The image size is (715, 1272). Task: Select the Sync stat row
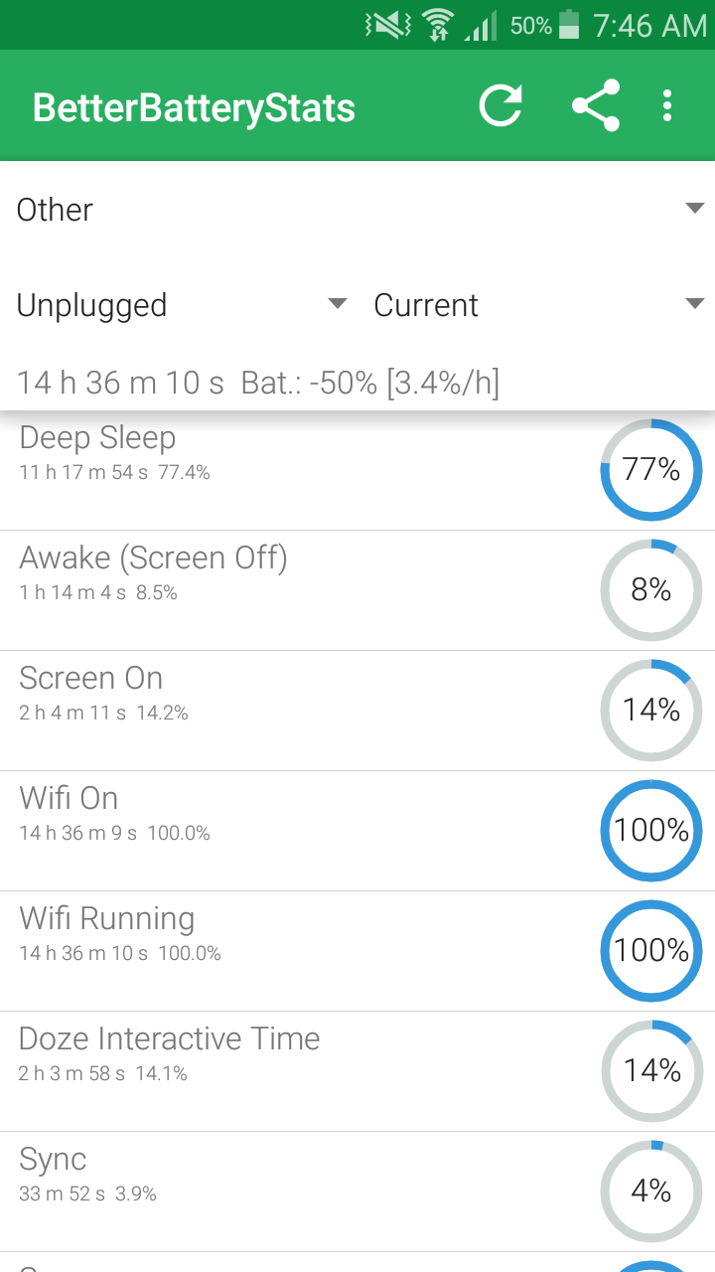pyautogui.click(x=298, y=1192)
